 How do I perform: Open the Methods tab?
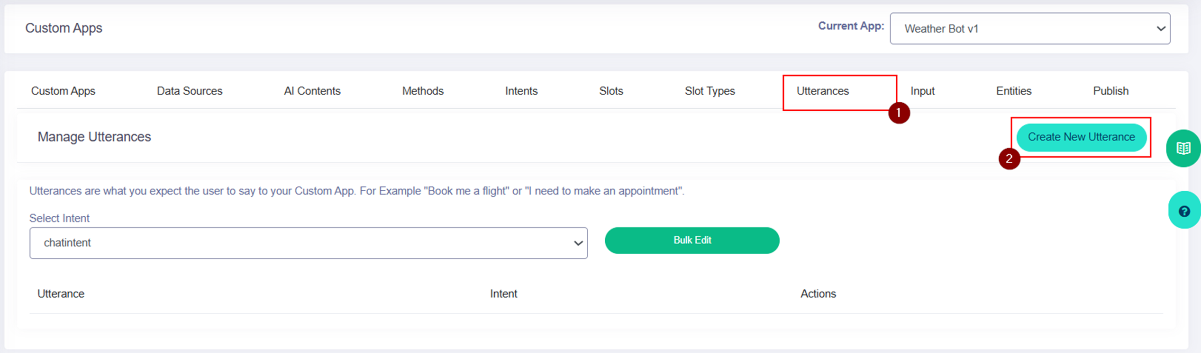pyautogui.click(x=423, y=91)
